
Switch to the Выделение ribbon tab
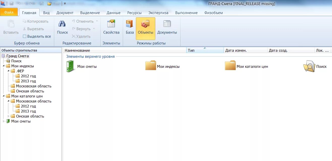[x=90, y=13]
